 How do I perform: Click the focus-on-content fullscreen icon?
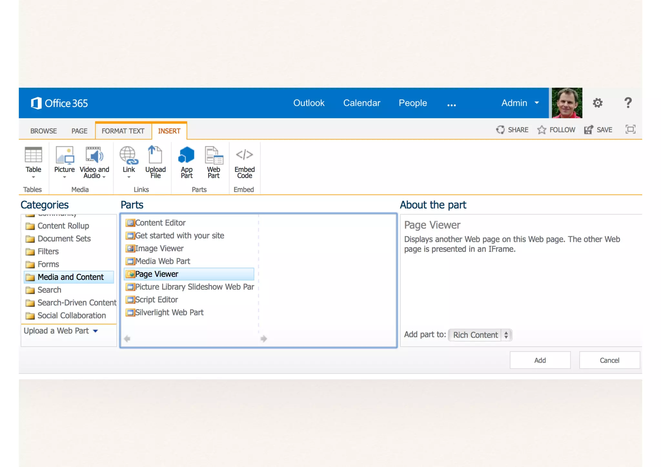630,129
